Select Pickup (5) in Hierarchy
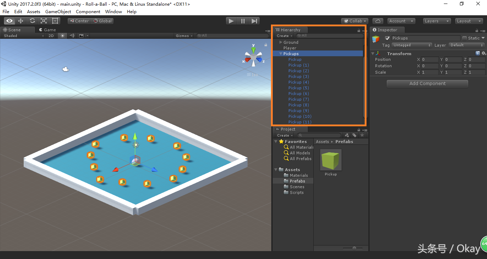The image size is (487, 259). pyautogui.click(x=299, y=88)
